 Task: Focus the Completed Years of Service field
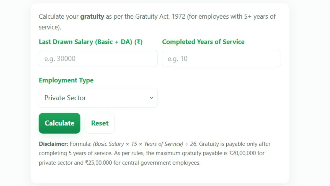[x=221, y=58]
